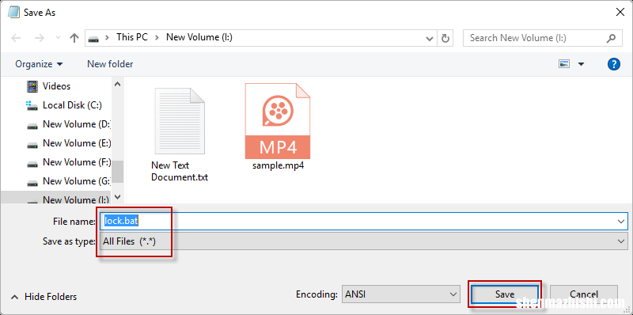Viewport: 633px width, 315px height.
Task: Click the Back navigation arrow
Action: (x=16, y=38)
